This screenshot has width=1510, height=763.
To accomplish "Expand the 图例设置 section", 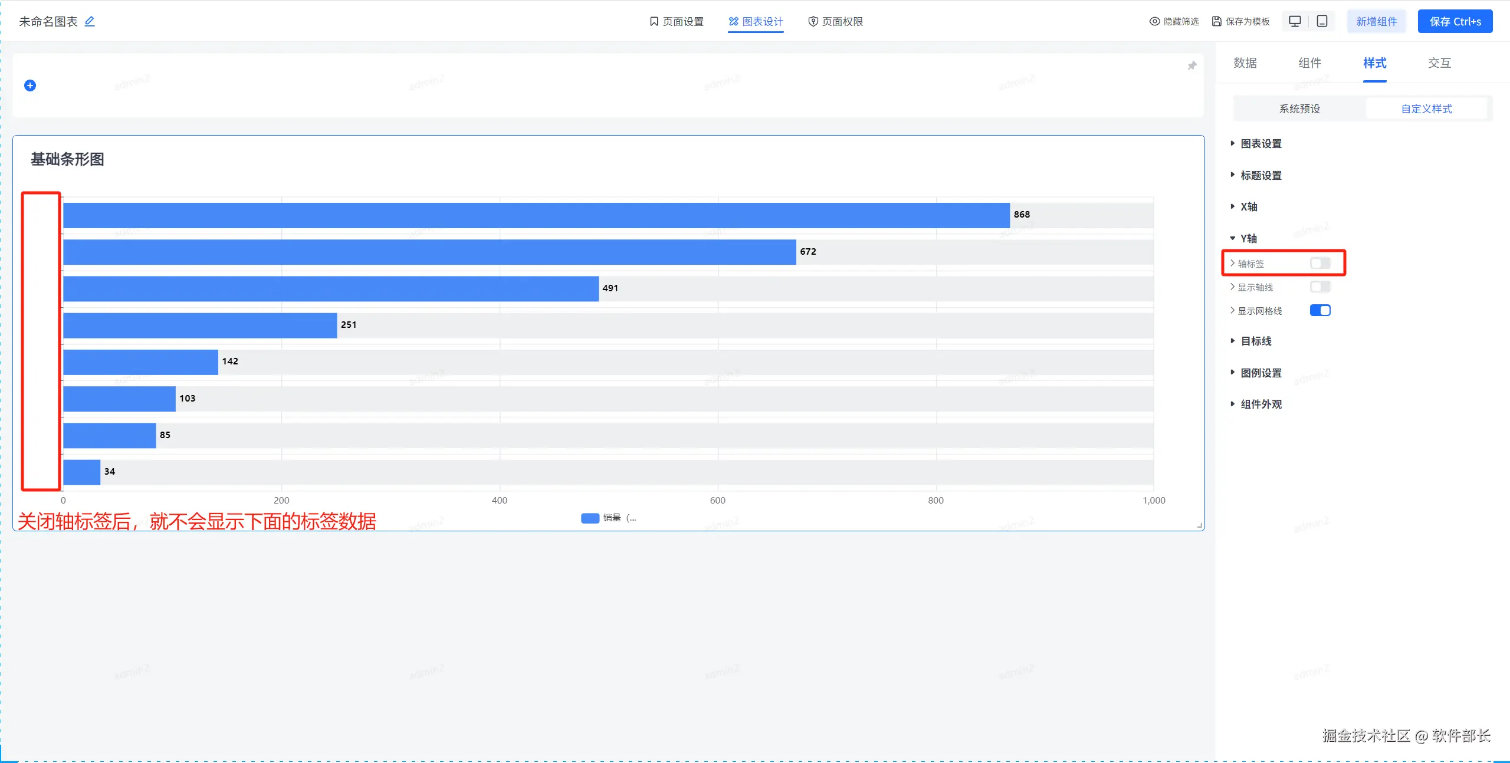I will (1260, 373).
